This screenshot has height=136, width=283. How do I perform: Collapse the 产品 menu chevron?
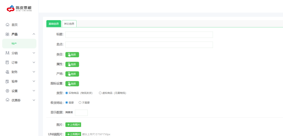pos(34,34)
